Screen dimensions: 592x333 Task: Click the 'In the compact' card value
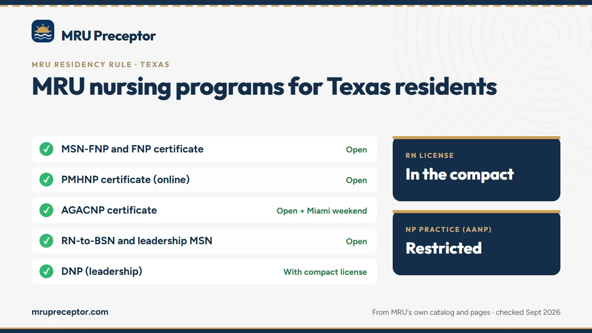460,174
